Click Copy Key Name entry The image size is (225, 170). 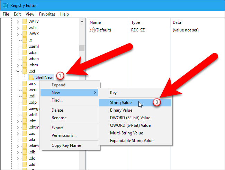[x=66, y=145]
